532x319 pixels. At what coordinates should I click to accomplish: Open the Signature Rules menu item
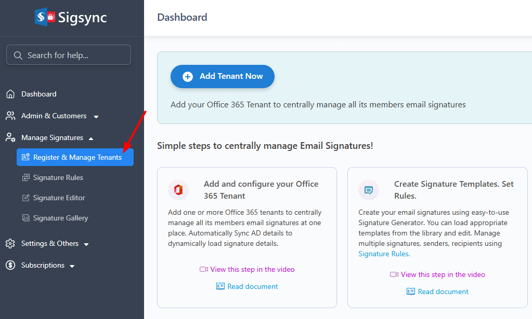(x=58, y=177)
